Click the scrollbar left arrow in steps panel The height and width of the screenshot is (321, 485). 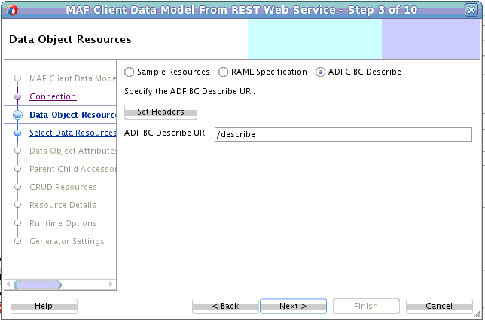[8, 284]
